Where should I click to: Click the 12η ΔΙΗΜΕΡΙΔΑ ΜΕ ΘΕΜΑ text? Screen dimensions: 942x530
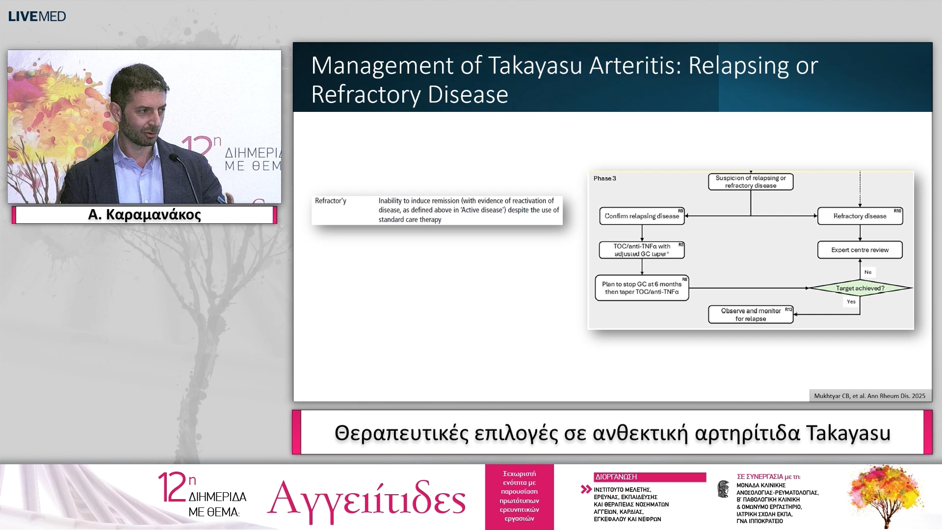202,495
